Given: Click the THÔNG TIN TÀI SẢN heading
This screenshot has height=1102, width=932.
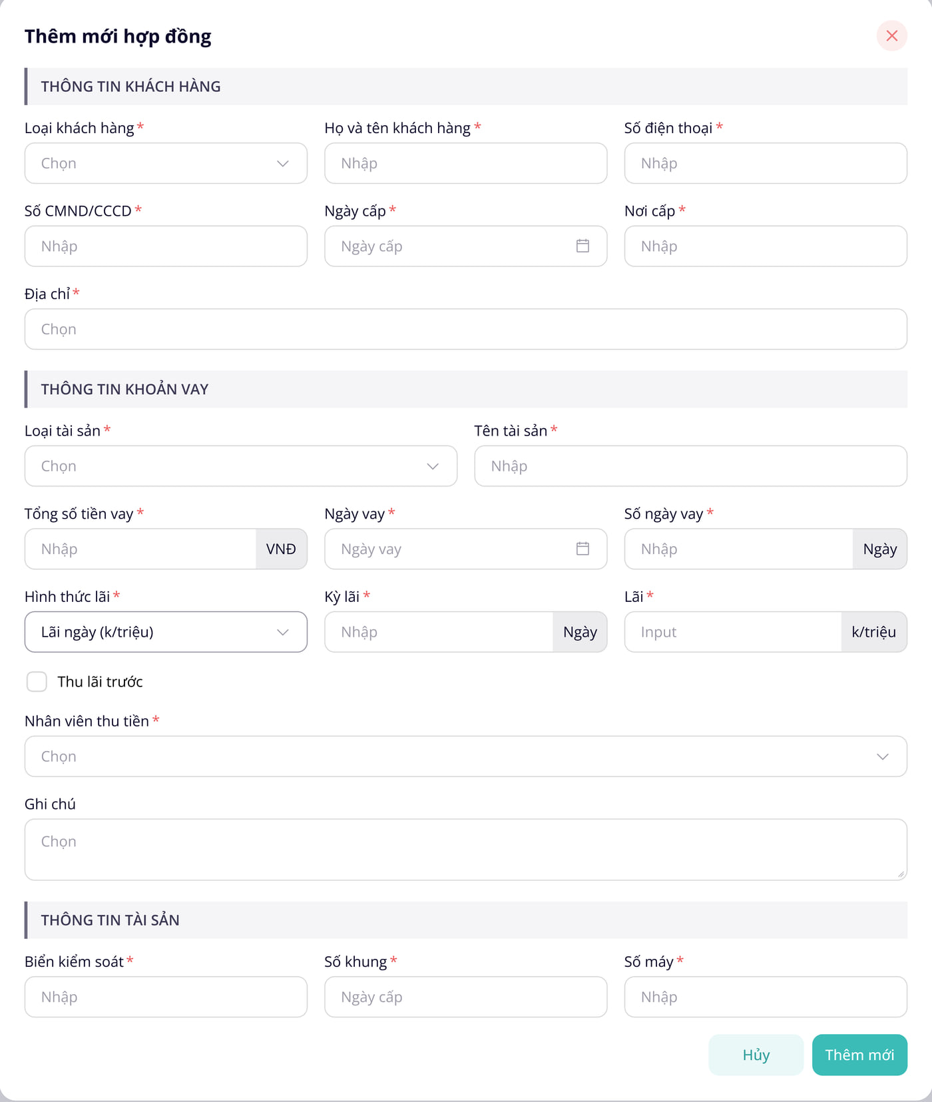Looking at the screenshot, I should point(110,920).
